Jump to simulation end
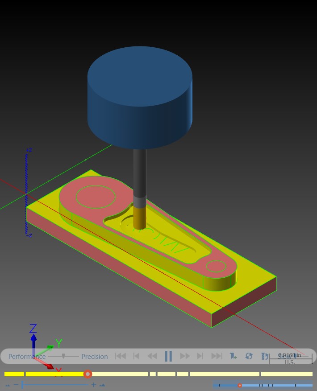The height and width of the screenshot is (391, 317). 217,356
